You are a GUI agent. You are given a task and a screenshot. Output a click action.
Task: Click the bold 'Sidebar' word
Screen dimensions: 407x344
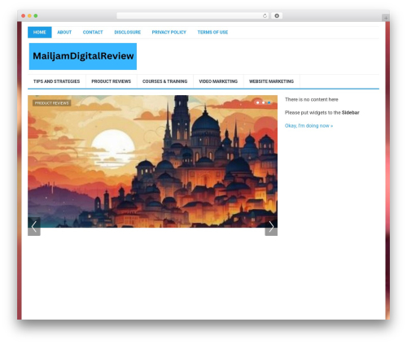[x=351, y=112]
